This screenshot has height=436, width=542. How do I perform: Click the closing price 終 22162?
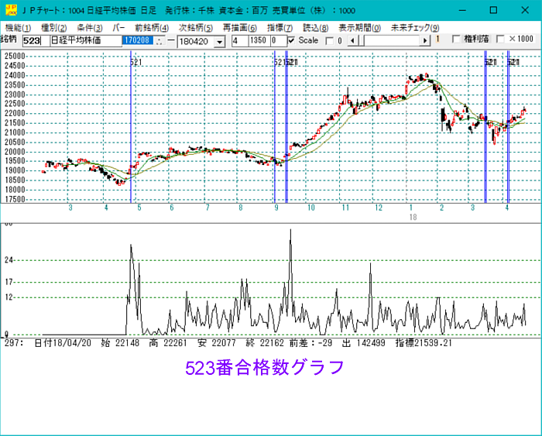tap(265, 343)
